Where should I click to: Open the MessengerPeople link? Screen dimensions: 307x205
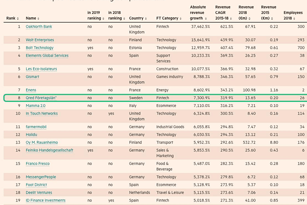pyautogui.click(x=41, y=177)
